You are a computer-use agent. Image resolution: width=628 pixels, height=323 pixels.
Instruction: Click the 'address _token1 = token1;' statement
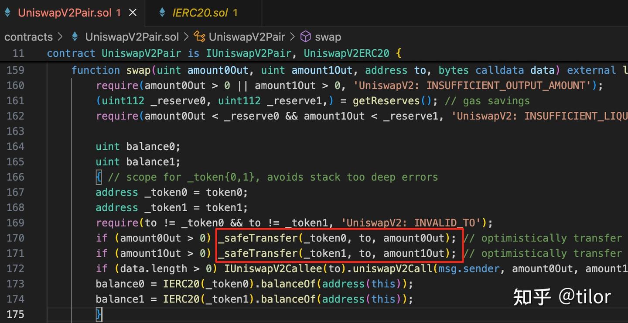point(172,208)
